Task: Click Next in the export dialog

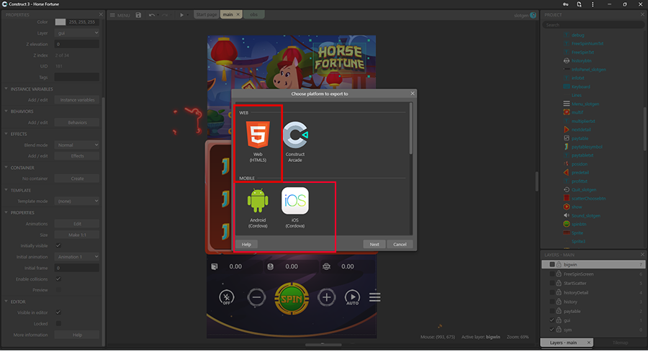Action: tap(374, 244)
